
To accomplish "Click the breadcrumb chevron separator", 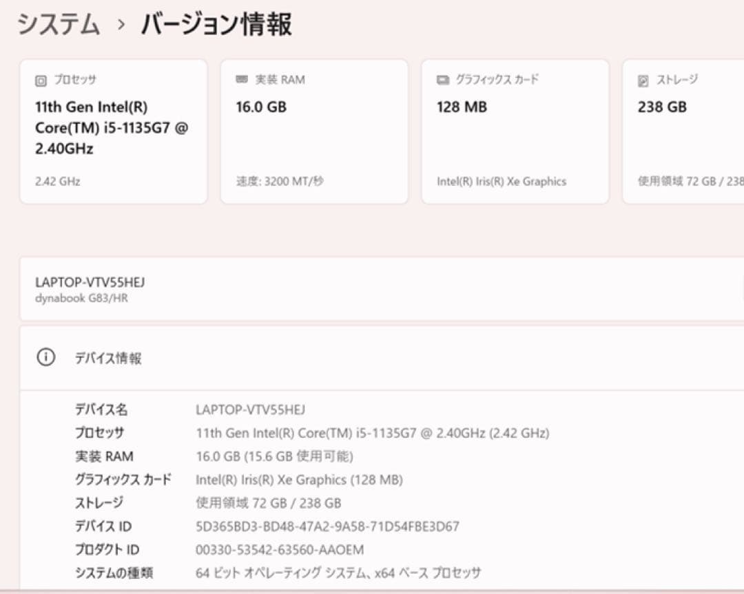I will pyautogui.click(x=121, y=24).
